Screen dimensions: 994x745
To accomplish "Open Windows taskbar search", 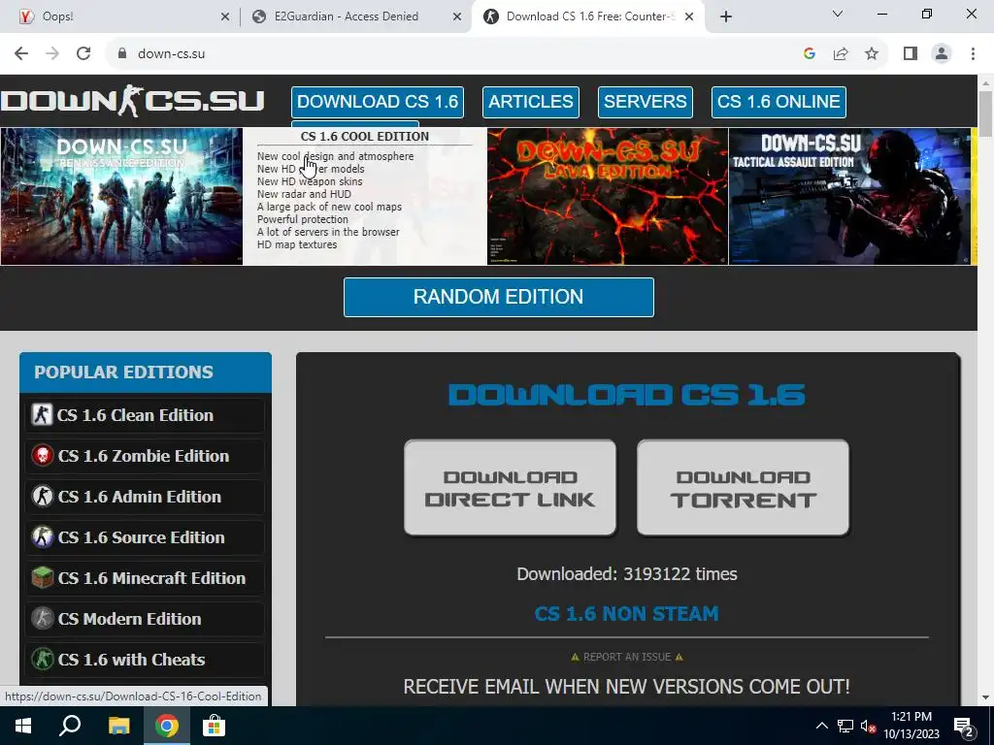I will [70, 726].
